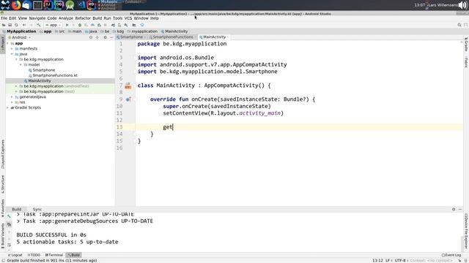Click the kdg breadcrumb folder
This screenshot has width=469, height=263.
pos(120,31)
